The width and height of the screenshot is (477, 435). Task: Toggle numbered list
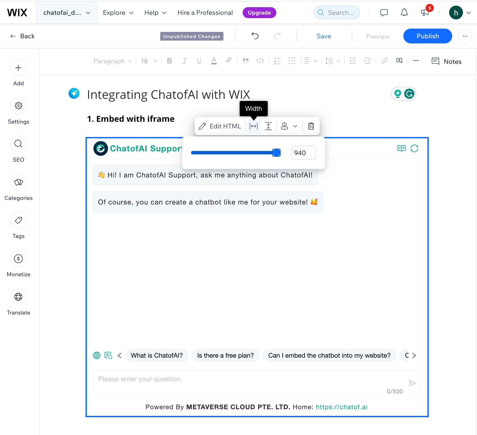(277, 61)
